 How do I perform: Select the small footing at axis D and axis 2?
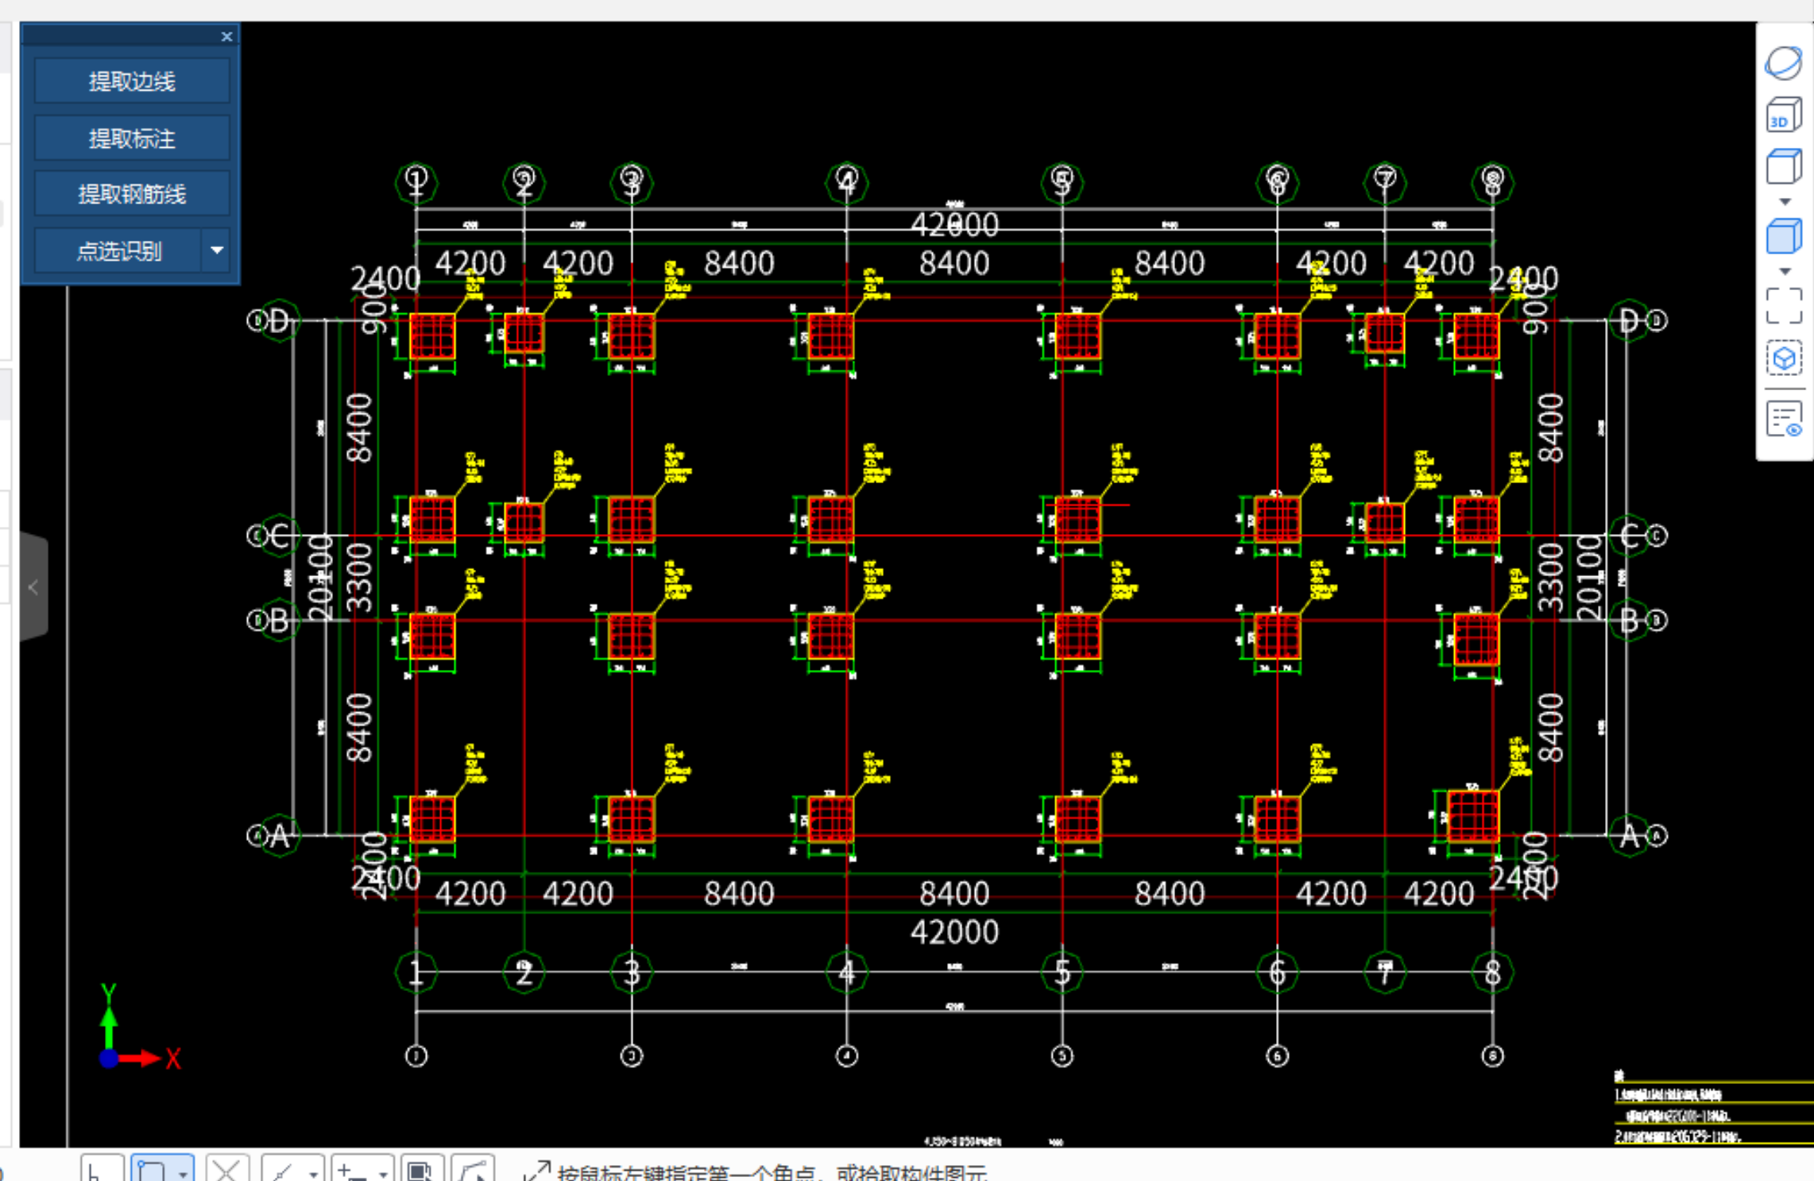pos(524,333)
